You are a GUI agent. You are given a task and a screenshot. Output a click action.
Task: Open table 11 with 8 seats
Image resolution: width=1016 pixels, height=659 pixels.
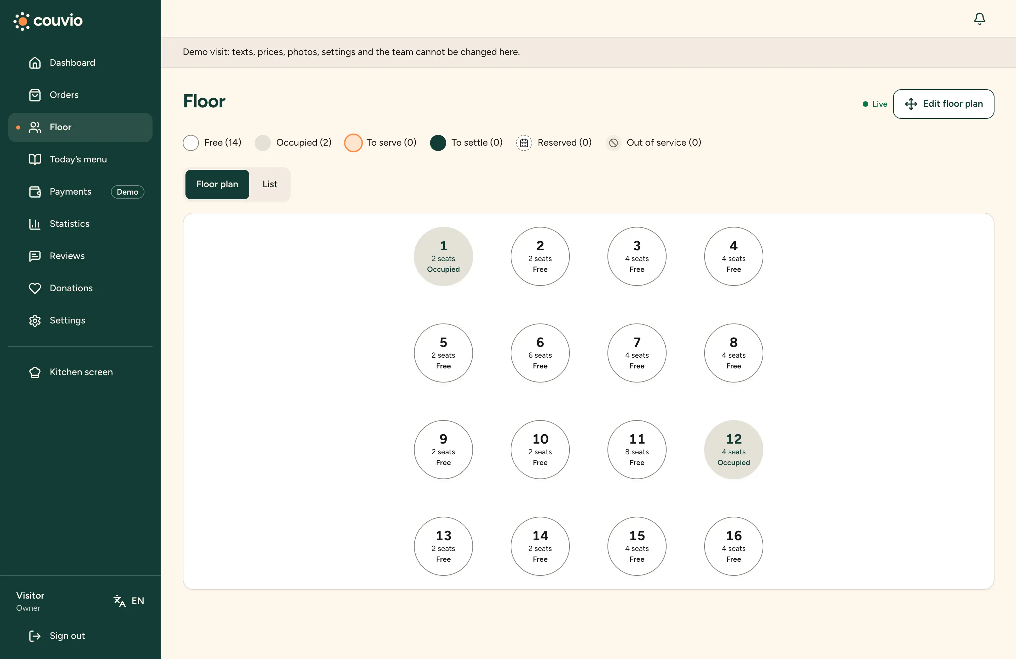[x=636, y=449]
